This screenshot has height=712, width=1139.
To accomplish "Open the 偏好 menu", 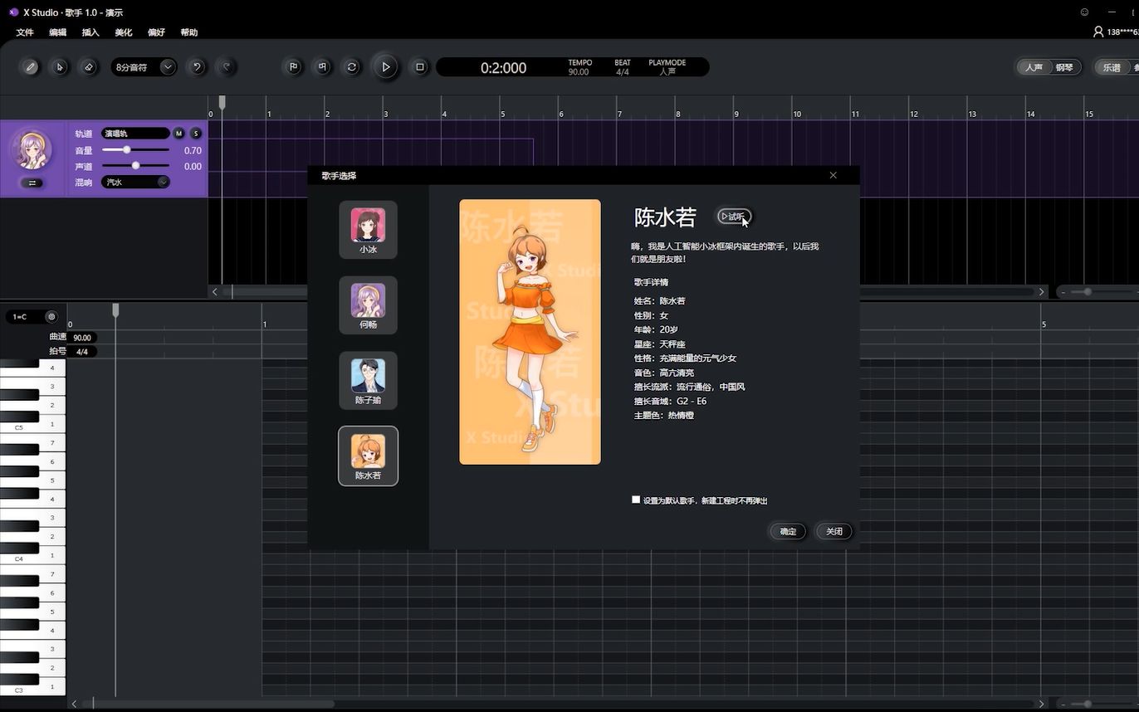I will tap(156, 32).
